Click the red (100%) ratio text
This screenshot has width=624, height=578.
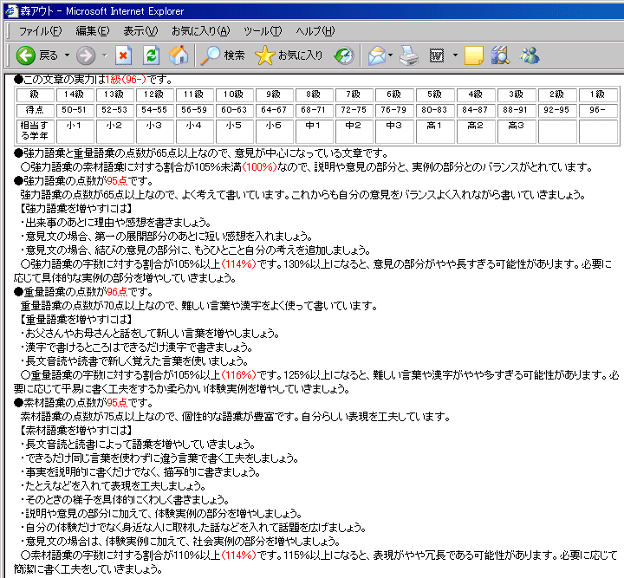pyautogui.click(x=259, y=167)
